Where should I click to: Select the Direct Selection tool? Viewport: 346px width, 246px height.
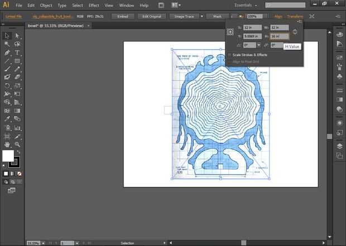(x=17, y=36)
